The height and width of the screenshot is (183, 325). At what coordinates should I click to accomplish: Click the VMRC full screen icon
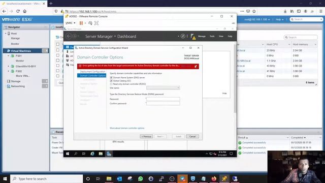pos(96,23)
